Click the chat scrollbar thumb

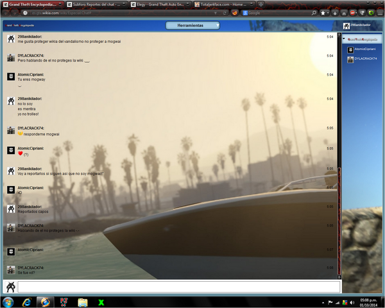[339, 221]
